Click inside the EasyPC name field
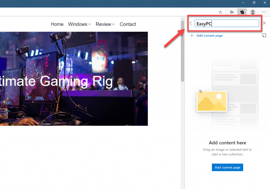The height and width of the screenshot is (189, 270). [x=227, y=23]
